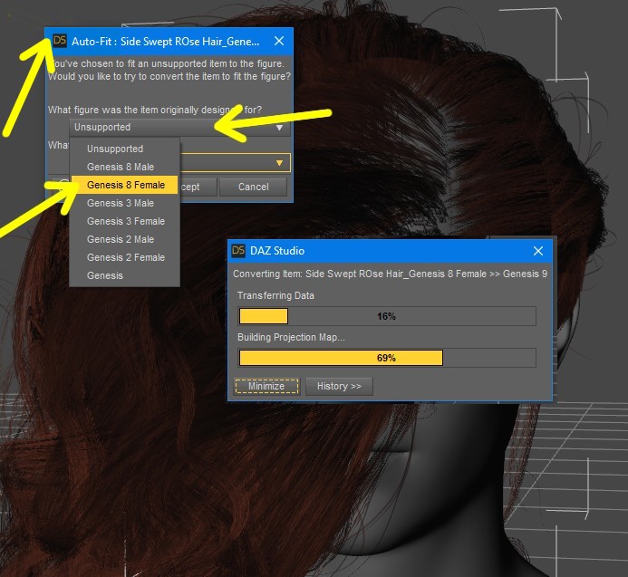The width and height of the screenshot is (628, 577).
Task: Click the 'Building Projection Map...' label
Action: pyautogui.click(x=291, y=337)
